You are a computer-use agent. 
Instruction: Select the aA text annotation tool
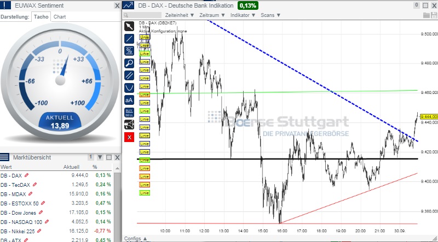pos(129,100)
